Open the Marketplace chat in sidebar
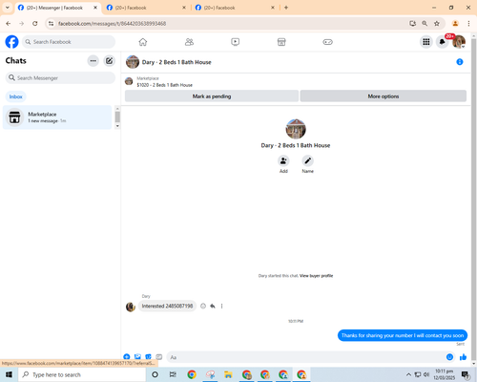 coord(57,117)
